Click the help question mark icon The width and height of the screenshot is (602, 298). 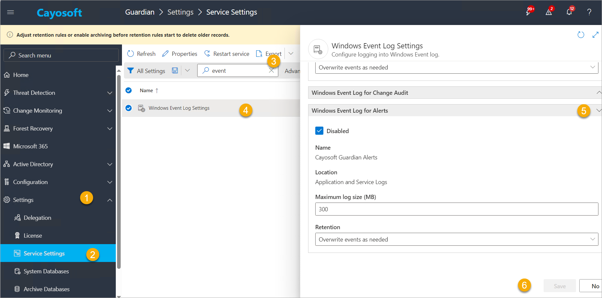[589, 12]
